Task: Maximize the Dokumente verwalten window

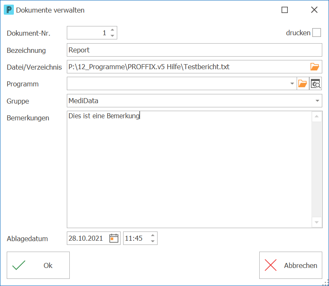Action: pos(284,10)
